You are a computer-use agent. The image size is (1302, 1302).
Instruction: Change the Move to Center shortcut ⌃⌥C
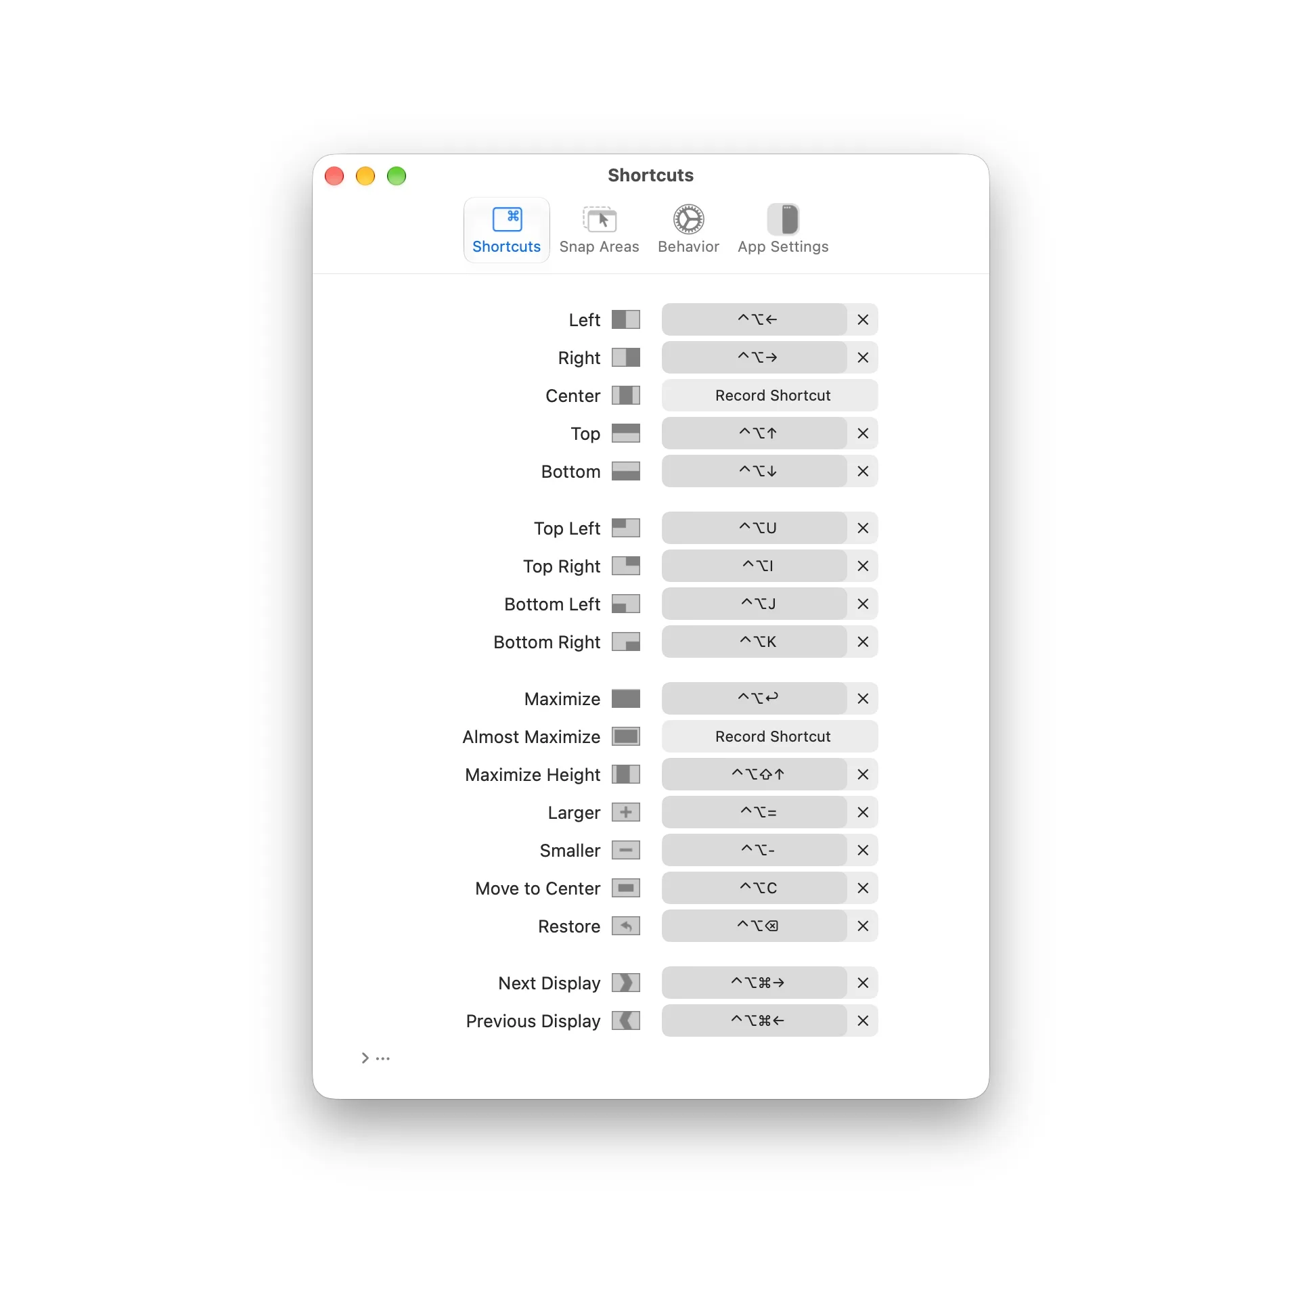point(755,888)
